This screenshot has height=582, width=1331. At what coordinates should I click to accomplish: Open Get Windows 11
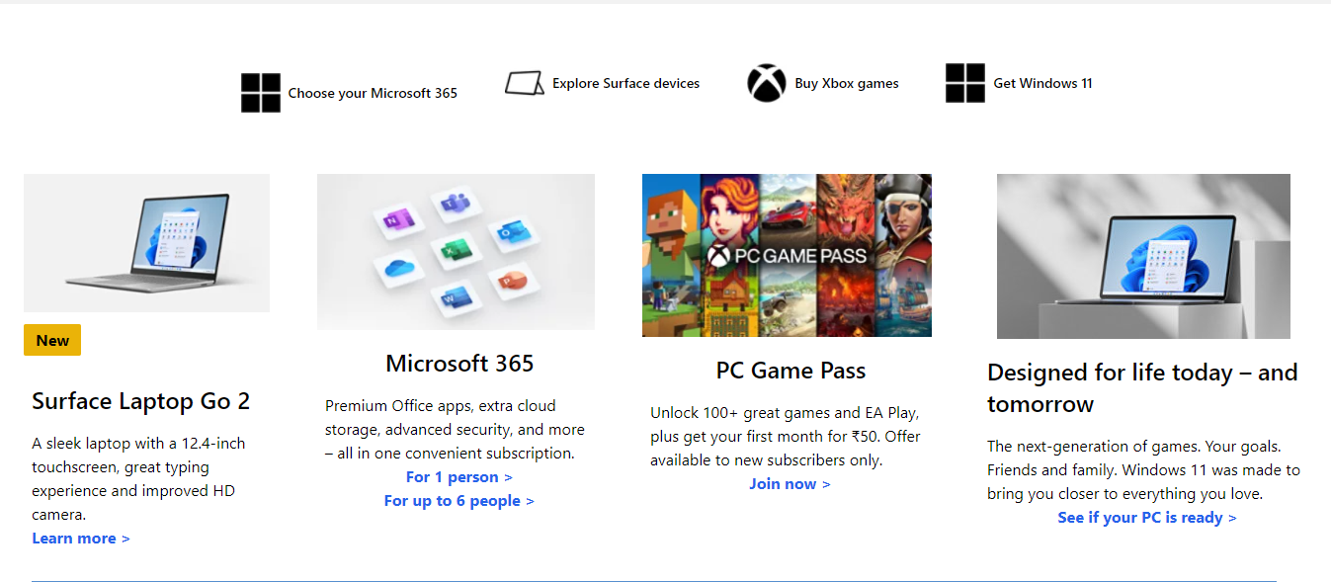click(1042, 83)
